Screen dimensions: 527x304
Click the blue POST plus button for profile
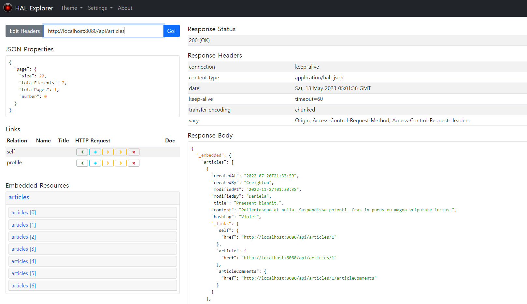[95, 163]
